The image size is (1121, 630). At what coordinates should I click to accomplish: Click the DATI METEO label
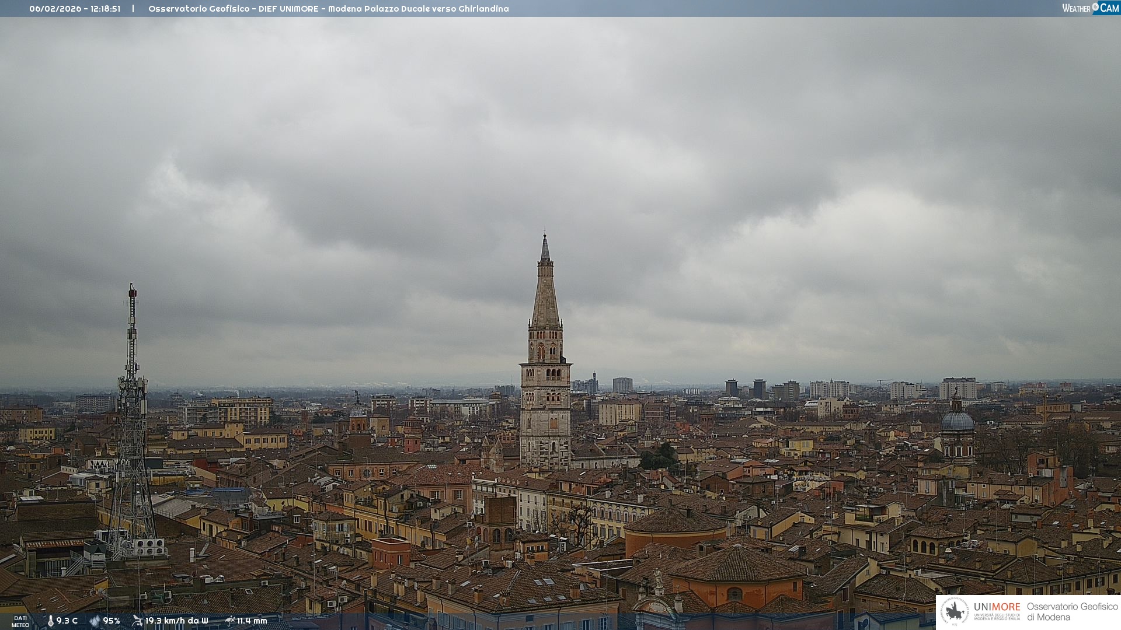pos(20,621)
